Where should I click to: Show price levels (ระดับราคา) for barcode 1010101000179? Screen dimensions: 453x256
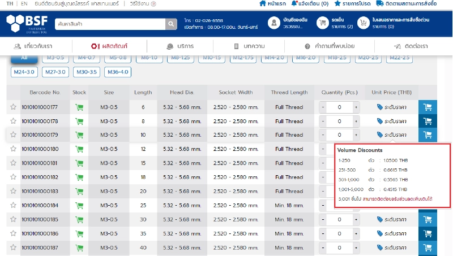pos(392,135)
